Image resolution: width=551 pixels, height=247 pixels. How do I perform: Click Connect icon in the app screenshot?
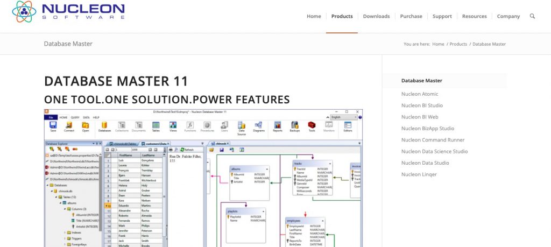[69, 127]
